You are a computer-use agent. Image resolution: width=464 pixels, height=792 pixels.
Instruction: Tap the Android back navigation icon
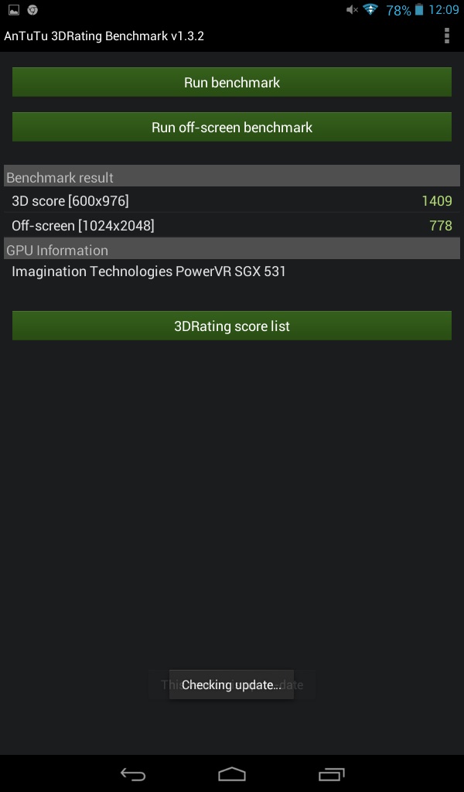133,774
